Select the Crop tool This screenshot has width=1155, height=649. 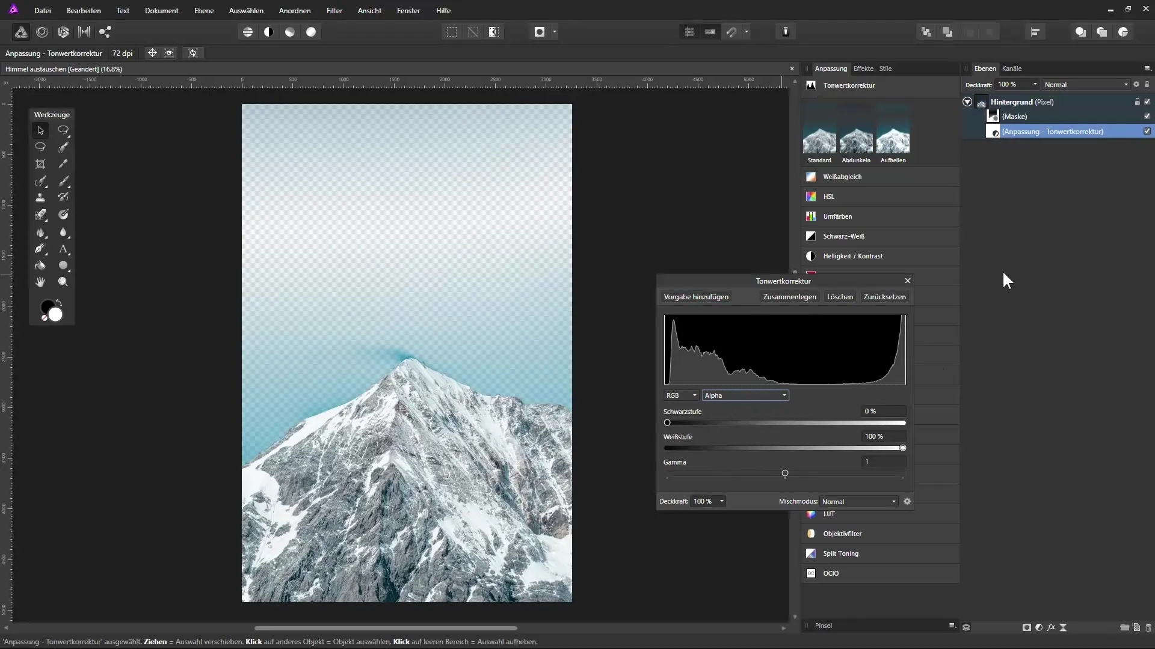point(40,164)
